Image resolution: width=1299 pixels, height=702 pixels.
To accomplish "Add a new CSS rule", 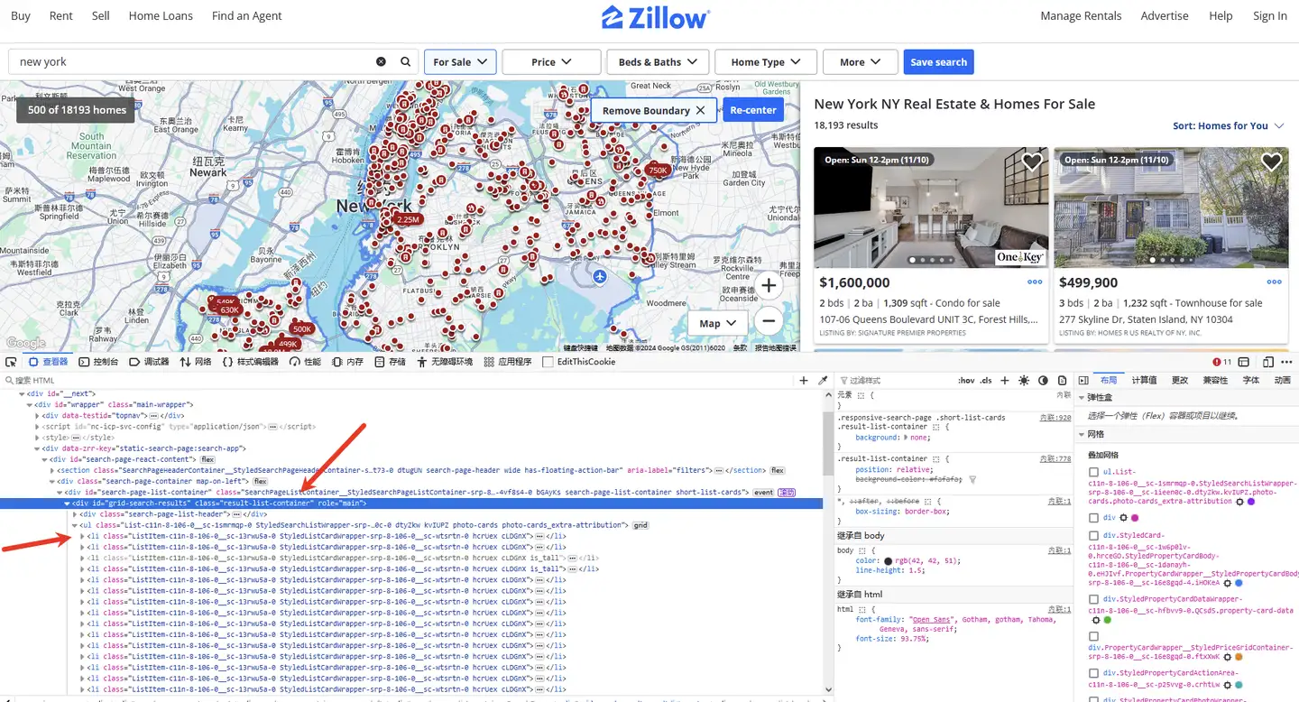I will [x=1006, y=381].
